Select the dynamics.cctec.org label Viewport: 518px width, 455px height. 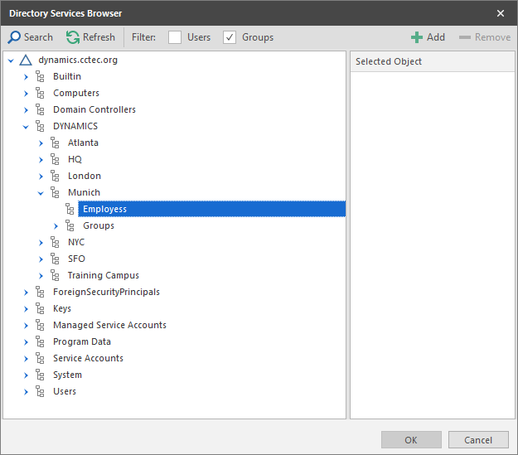click(x=78, y=61)
